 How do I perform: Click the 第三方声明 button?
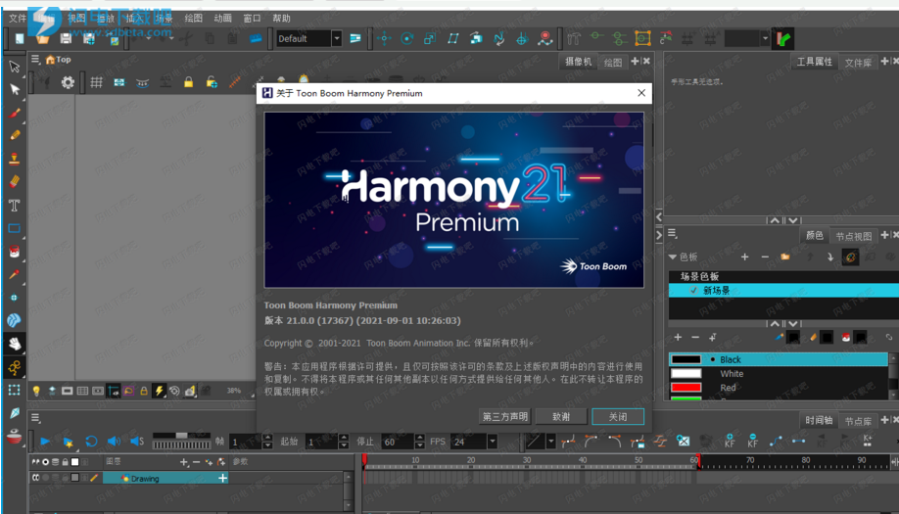[x=504, y=417]
